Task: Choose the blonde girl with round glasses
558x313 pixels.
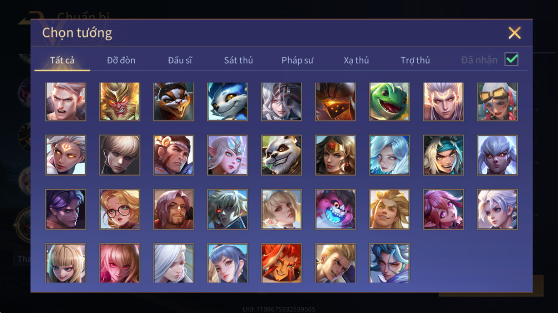Action: click(120, 209)
